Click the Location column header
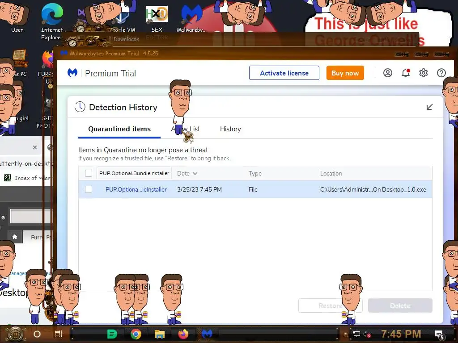Screen dimensions: 458x343 click(331, 173)
